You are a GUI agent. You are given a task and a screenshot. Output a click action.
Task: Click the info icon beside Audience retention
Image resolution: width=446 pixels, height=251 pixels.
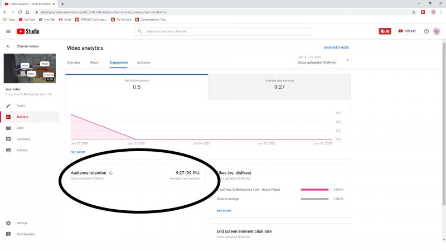click(x=111, y=173)
